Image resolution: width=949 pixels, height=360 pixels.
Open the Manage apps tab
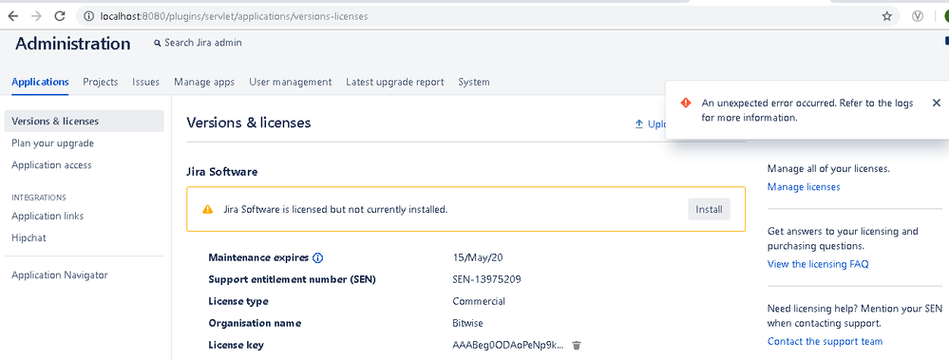tap(204, 82)
